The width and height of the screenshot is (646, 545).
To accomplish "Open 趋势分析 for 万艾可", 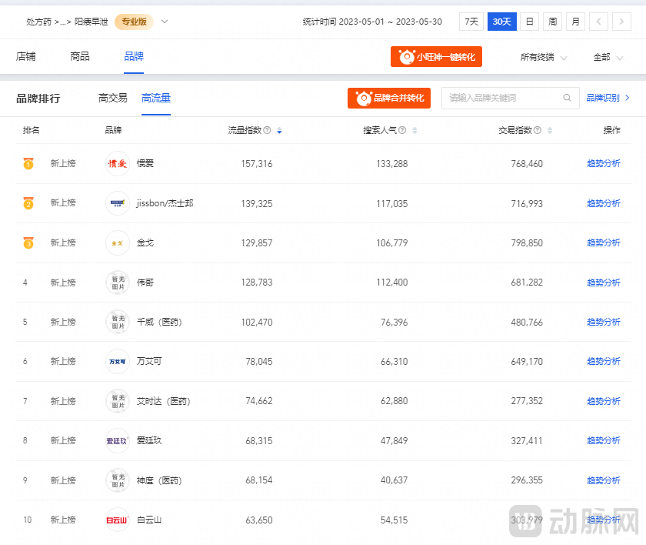I will point(604,362).
